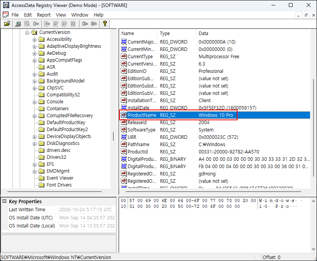The width and height of the screenshot is (317, 261).
Task: Expand the AppCompatFlags tree node
Action: click(x=35, y=61)
